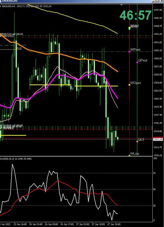Click the small arrow before XAUUSD,H1 label
This screenshot has width=164, height=227.
pos(0,7)
